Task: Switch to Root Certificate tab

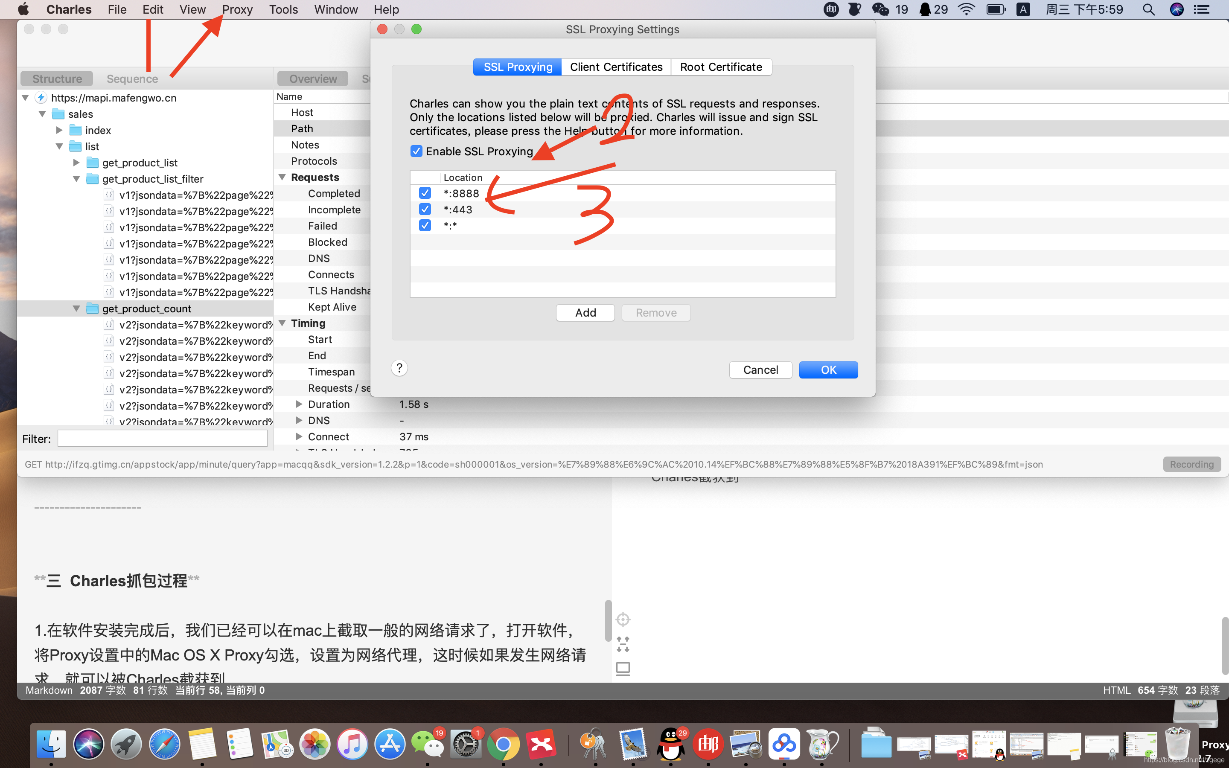Action: [x=721, y=67]
